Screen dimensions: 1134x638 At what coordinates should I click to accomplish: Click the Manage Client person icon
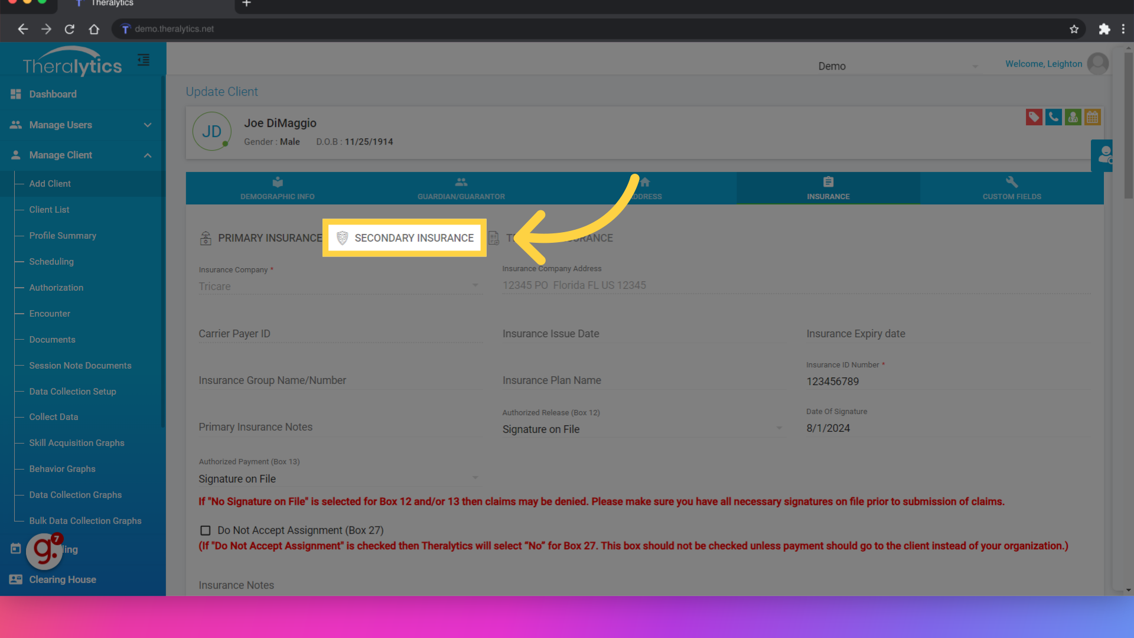[16, 155]
